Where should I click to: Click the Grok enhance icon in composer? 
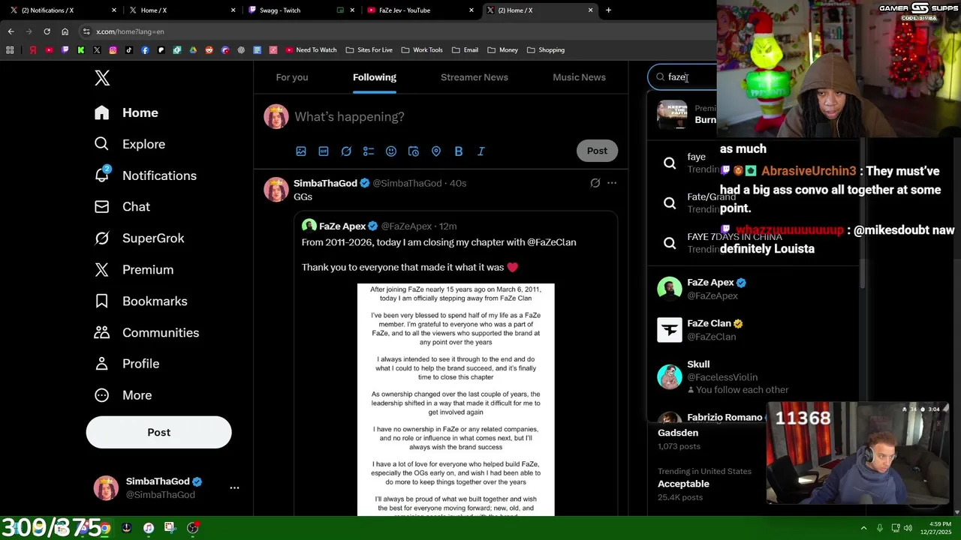(346, 151)
